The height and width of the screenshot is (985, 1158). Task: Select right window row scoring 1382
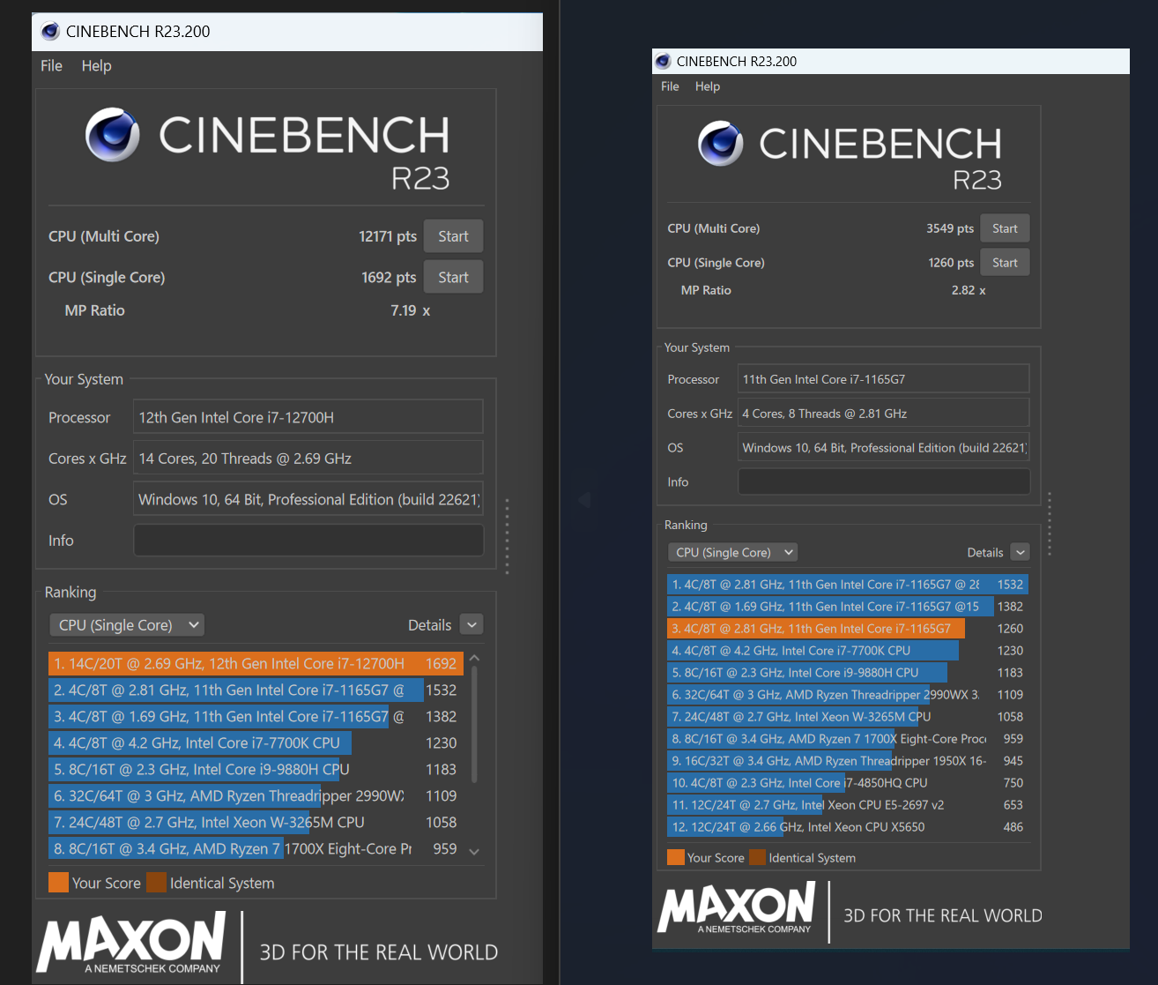848,607
